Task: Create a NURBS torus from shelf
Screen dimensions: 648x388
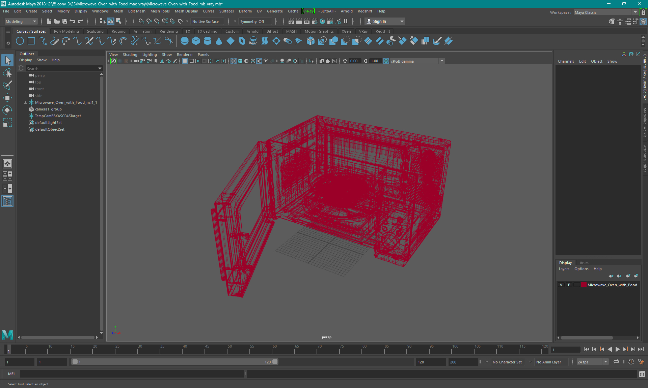Action: pyautogui.click(x=242, y=41)
